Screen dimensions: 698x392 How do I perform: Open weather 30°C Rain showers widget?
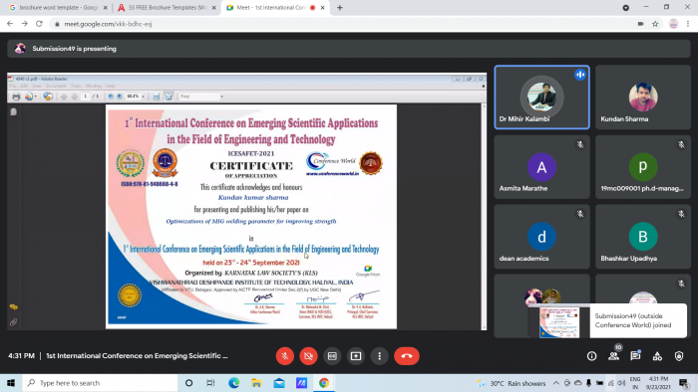coord(511,383)
